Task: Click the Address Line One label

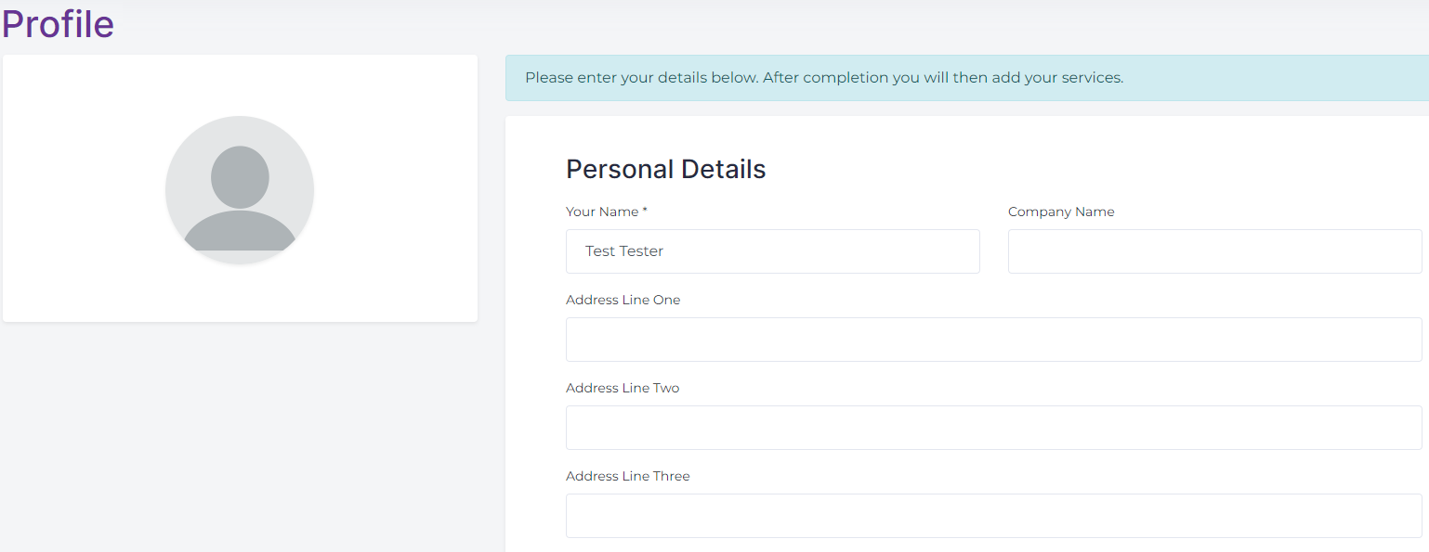Action: (x=623, y=300)
